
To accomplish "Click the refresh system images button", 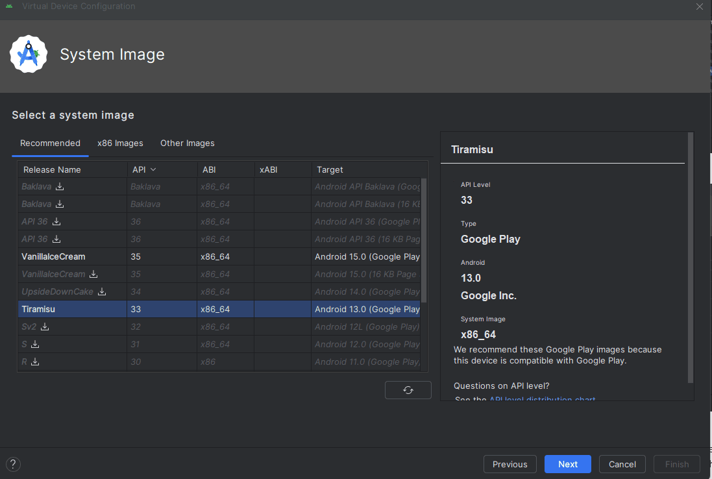I will coord(408,390).
